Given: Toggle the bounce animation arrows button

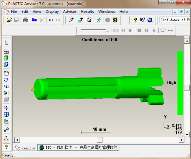Looking at the screenshot, I should click(170, 30).
